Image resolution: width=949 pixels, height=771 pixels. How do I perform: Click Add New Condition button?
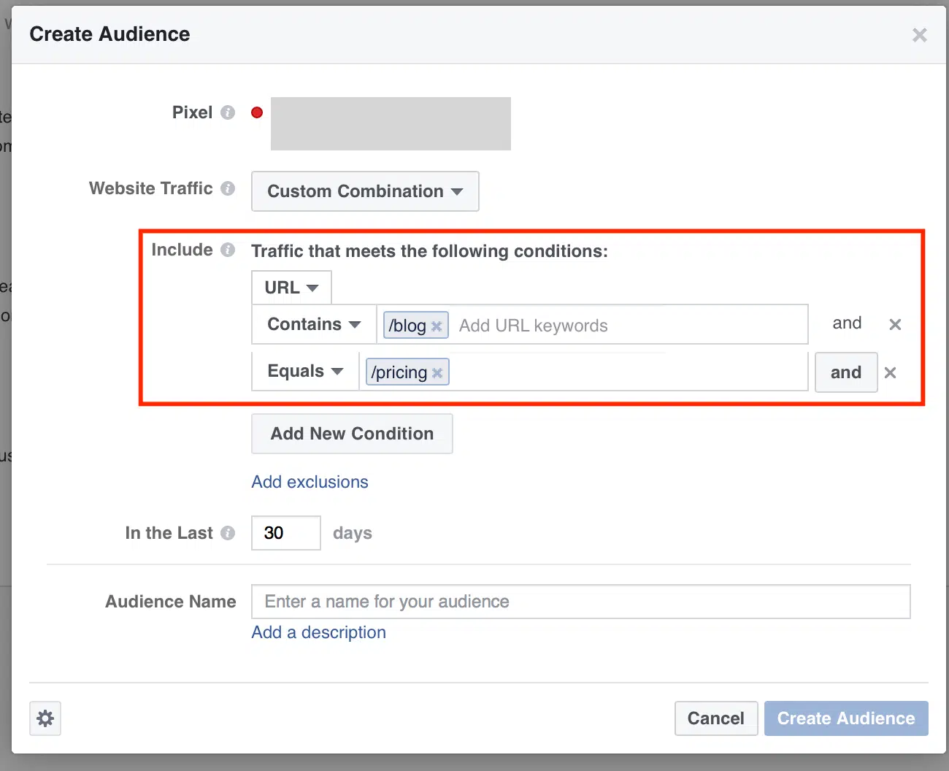[352, 434]
